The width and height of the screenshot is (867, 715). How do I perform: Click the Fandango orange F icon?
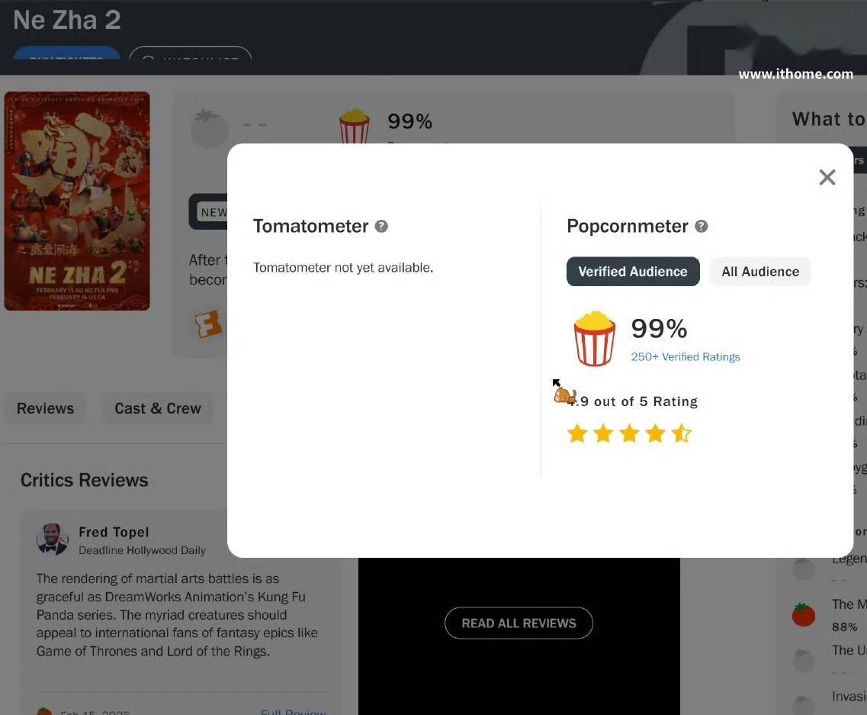(x=208, y=324)
